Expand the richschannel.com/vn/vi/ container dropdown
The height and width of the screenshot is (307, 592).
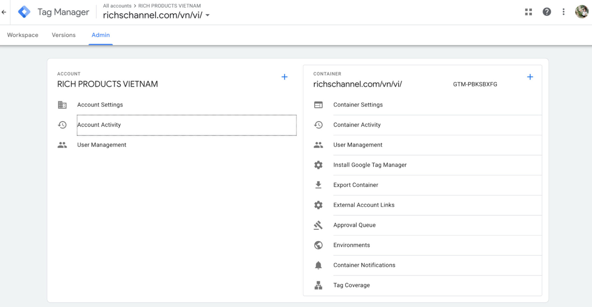coord(208,15)
